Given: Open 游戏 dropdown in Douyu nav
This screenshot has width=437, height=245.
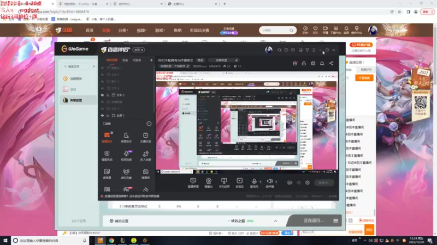Looking at the screenshot, I should click(160, 30).
